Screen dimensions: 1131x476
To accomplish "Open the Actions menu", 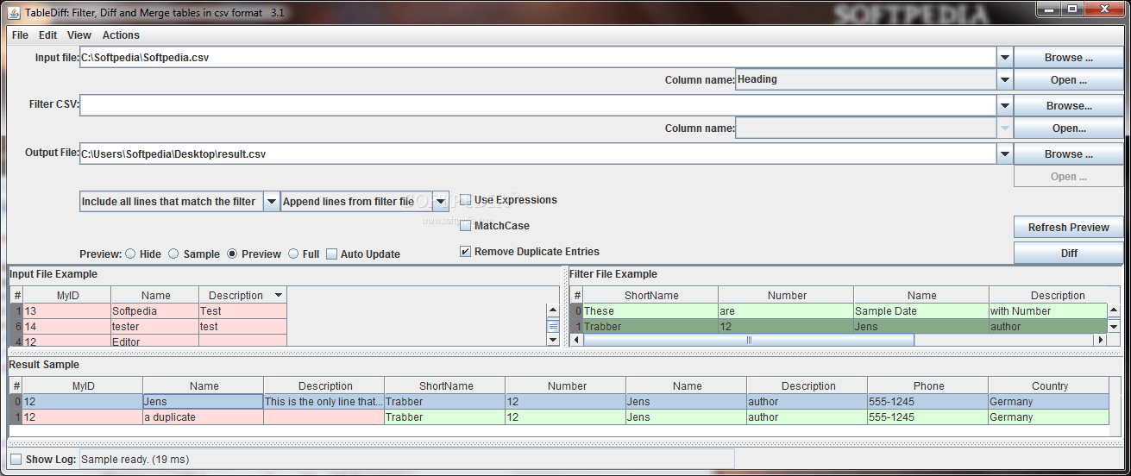I will pos(121,35).
